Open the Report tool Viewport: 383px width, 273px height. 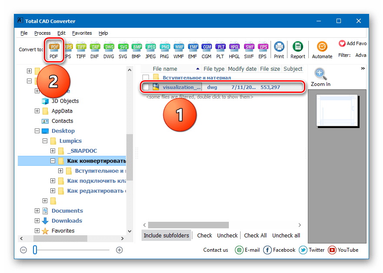[298, 50]
